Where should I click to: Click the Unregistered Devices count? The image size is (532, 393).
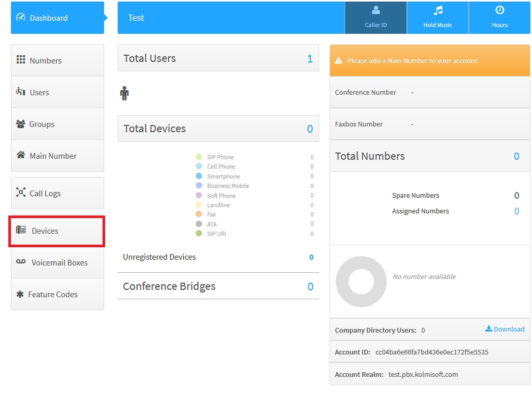pyautogui.click(x=311, y=257)
